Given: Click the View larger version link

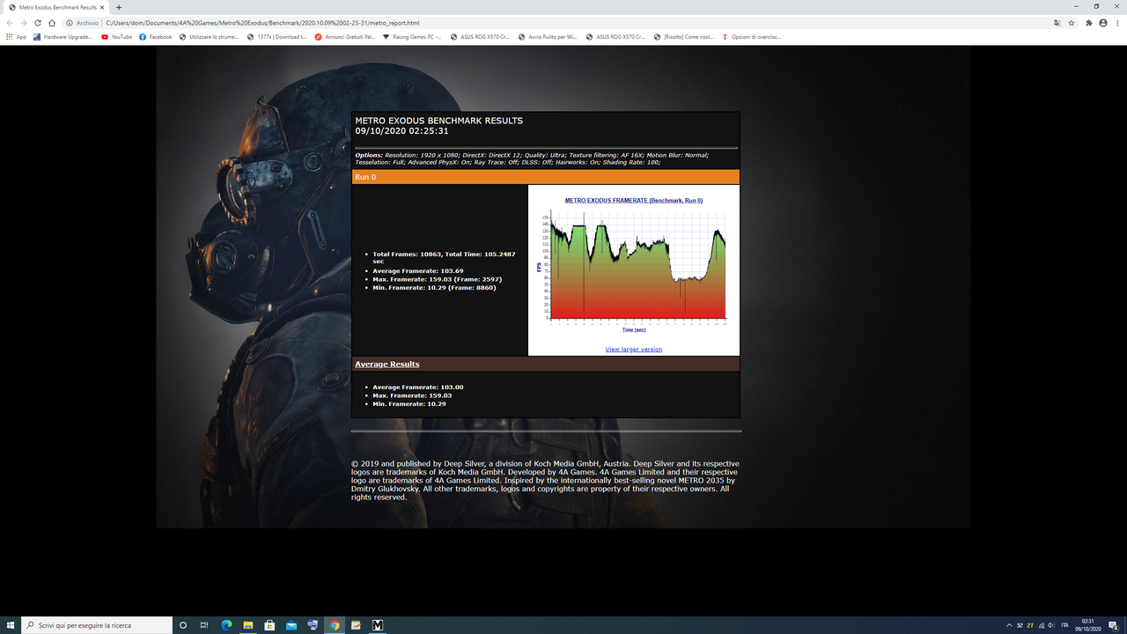Looking at the screenshot, I should tap(634, 350).
